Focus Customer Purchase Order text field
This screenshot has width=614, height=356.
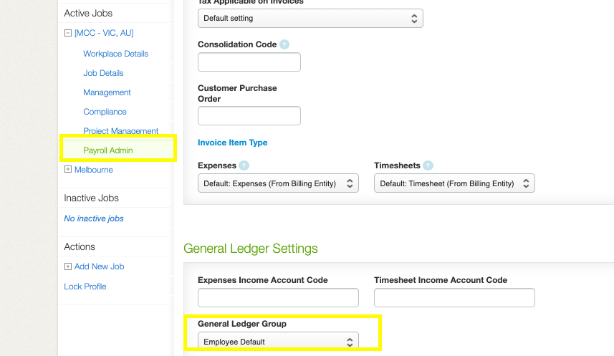(249, 116)
